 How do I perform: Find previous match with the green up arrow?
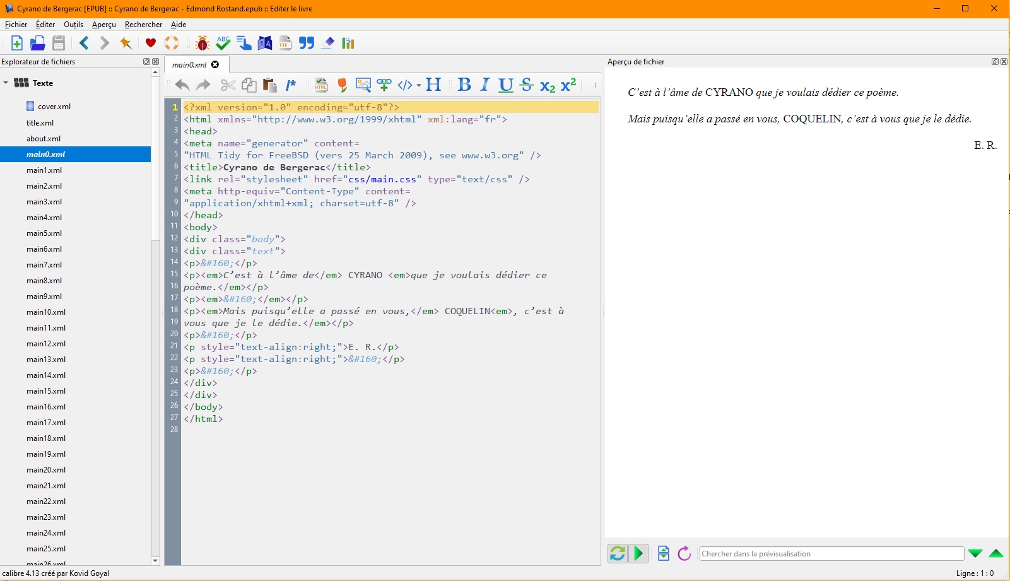996,554
